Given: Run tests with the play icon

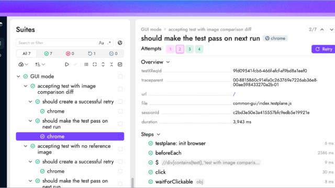Looking at the screenshot, I should [x=67, y=64].
